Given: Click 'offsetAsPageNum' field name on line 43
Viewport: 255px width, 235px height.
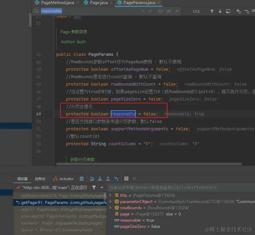Looking at the screenshot, I should [x=130, y=70].
